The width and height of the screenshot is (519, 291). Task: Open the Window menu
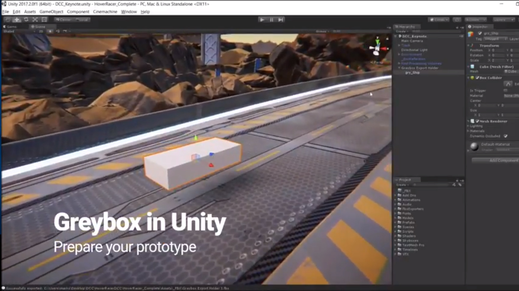(x=129, y=12)
